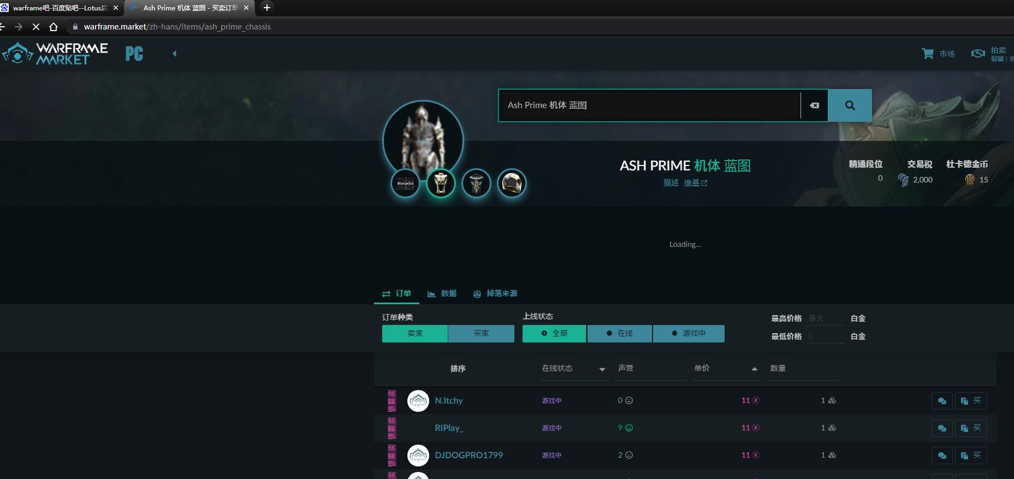The height and width of the screenshot is (479, 1014).
Task: Click the 最高价格 max price field
Action: [x=826, y=318]
